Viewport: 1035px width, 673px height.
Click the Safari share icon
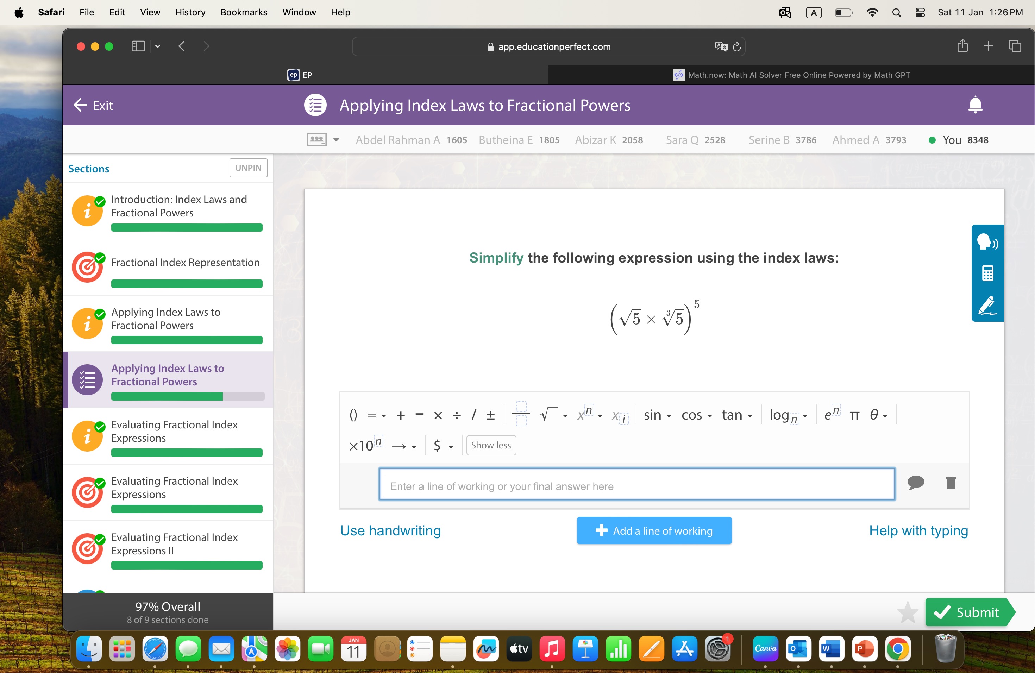pos(962,46)
